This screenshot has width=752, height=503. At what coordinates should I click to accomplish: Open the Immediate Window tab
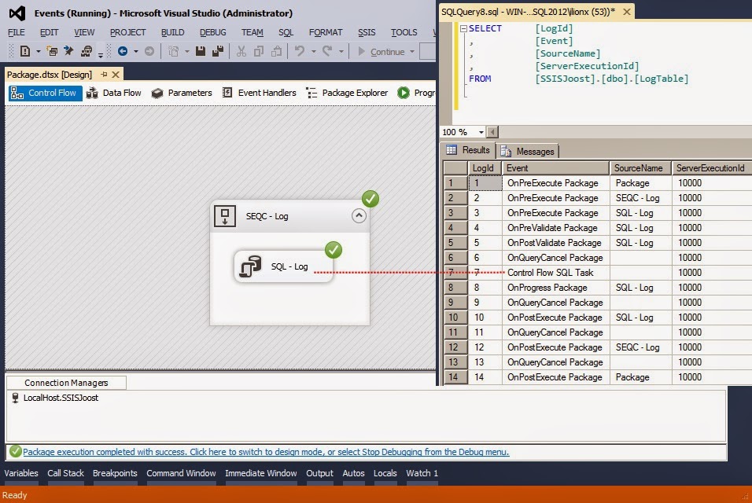tap(261, 473)
